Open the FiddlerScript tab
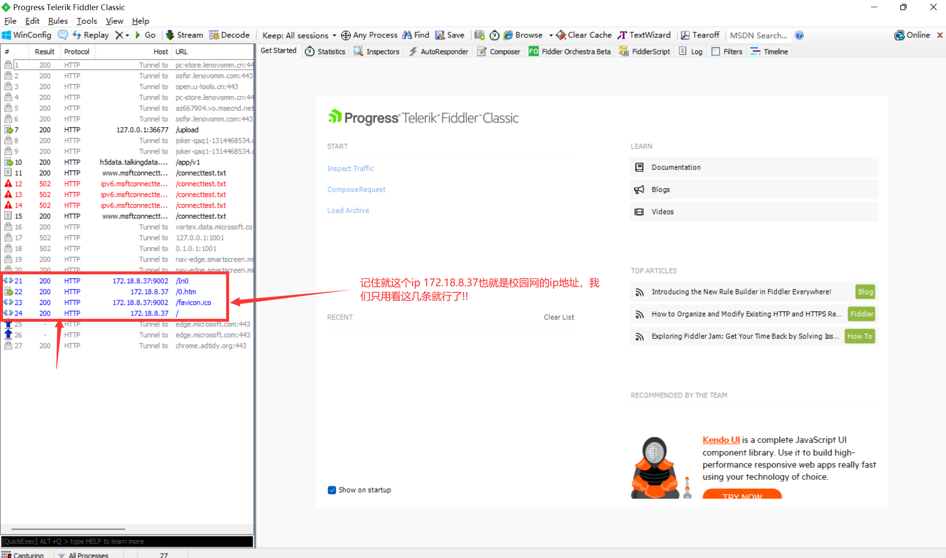Image resolution: width=946 pixels, height=558 pixels. (644, 51)
